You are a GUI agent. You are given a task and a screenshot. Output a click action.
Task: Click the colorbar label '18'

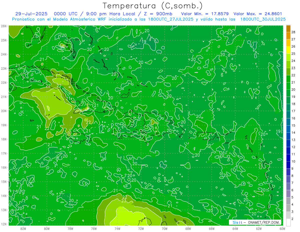tap(293, 104)
